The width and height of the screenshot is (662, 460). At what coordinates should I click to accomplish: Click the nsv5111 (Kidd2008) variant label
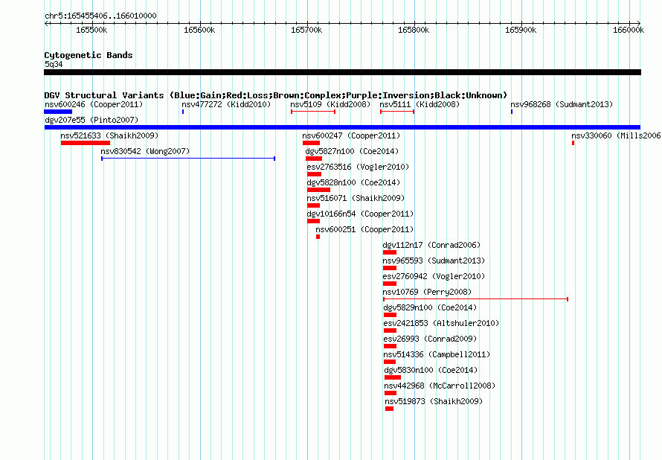pyautogui.click(x=420, y=104)
